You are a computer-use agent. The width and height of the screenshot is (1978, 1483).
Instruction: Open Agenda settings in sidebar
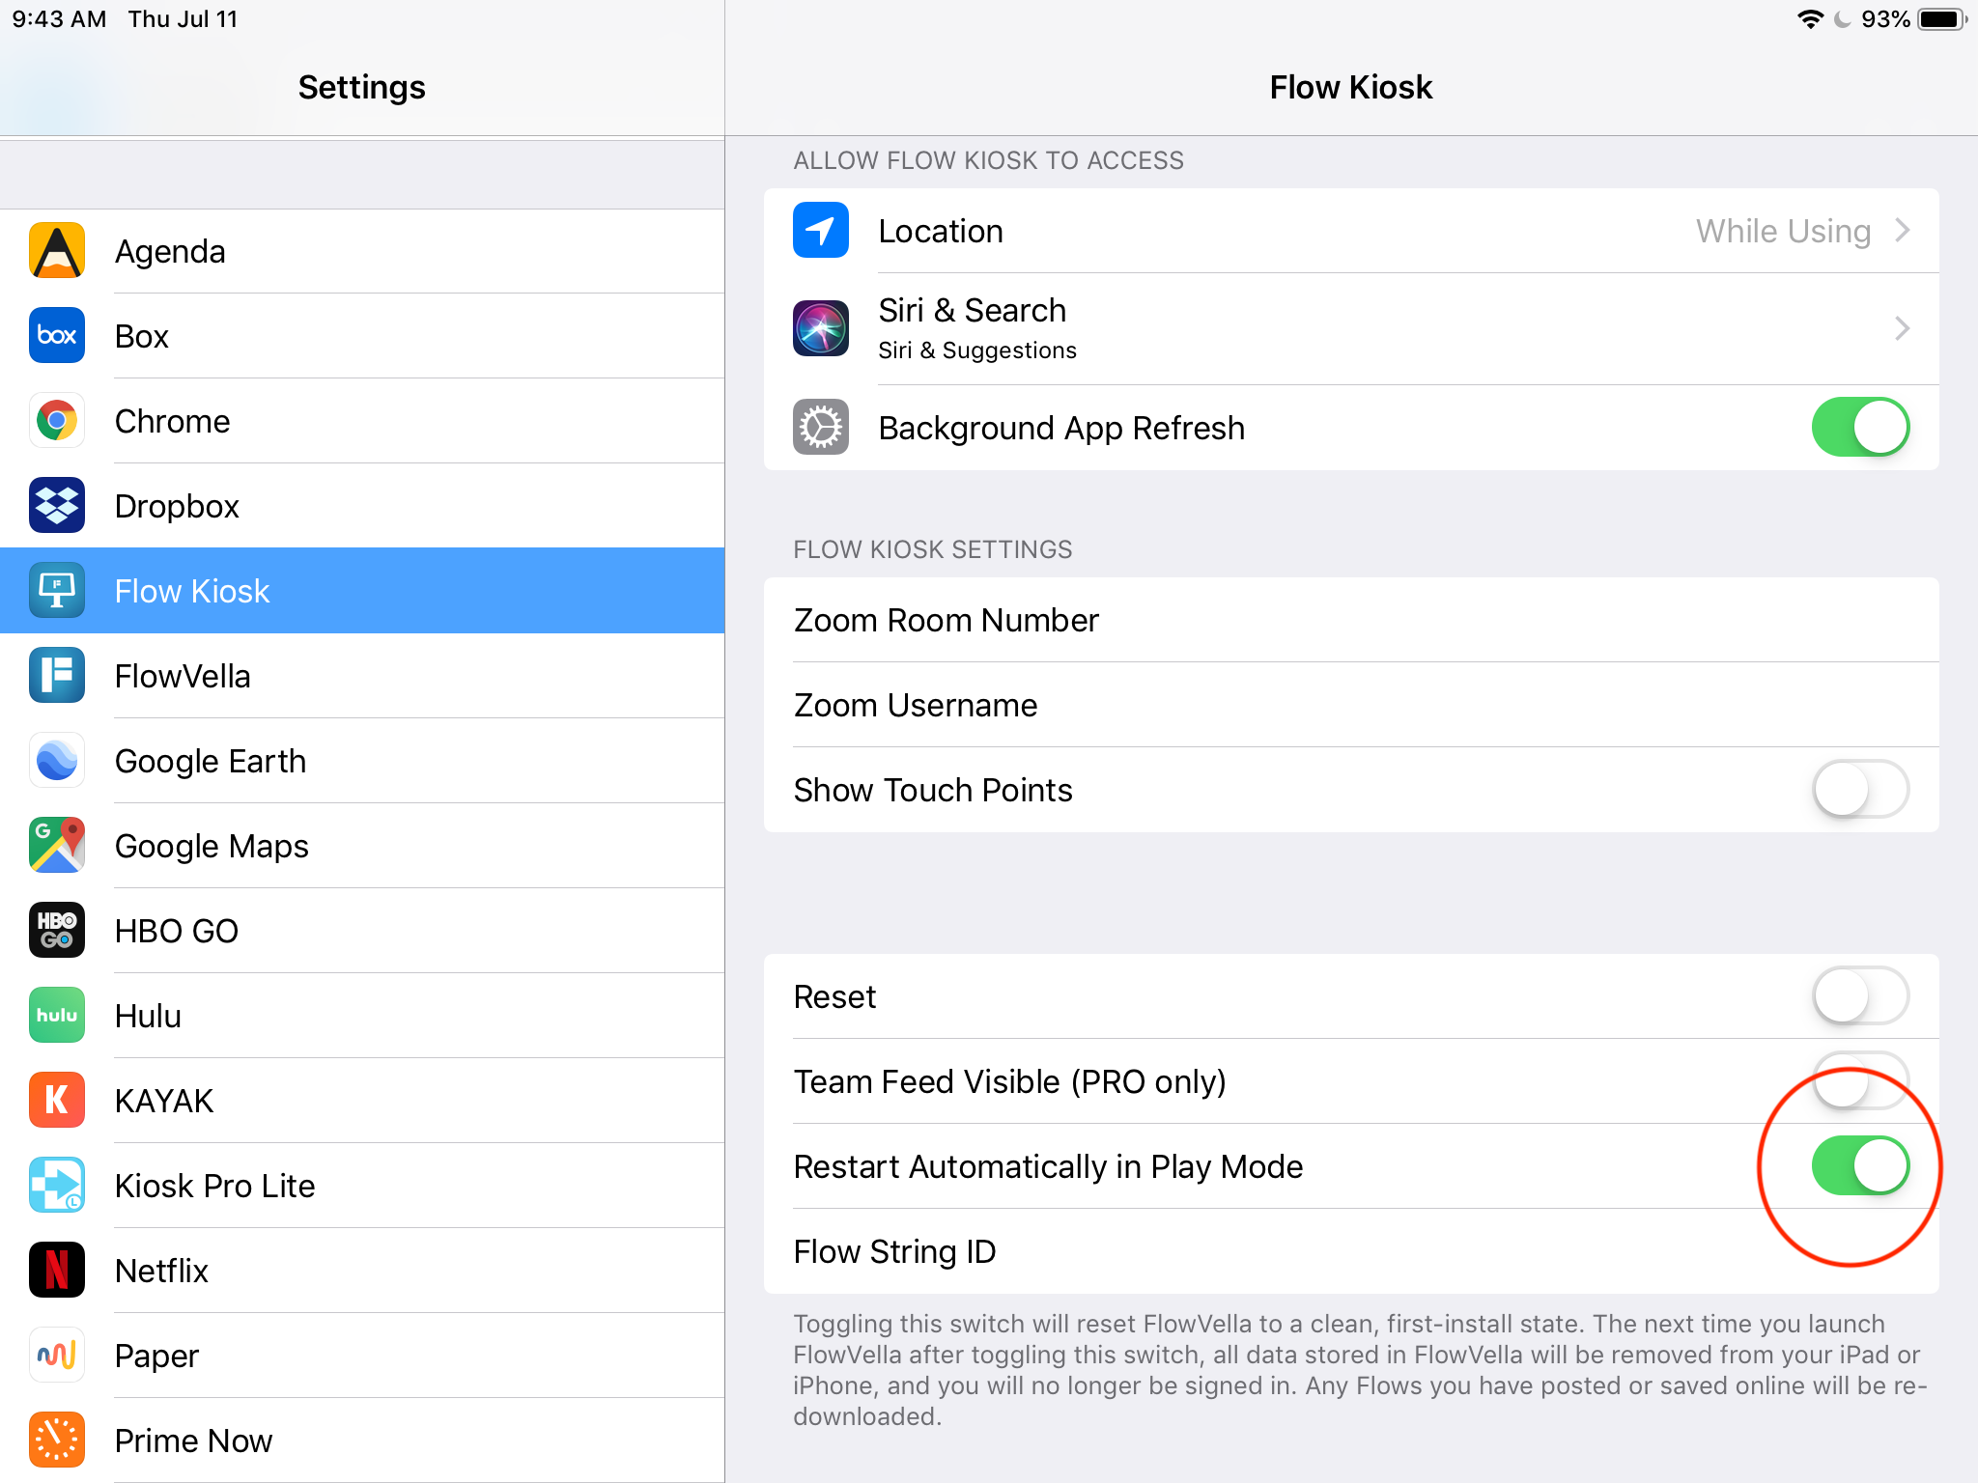point(362,251)
